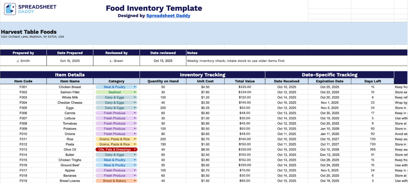Image resolution: width=408 pixels, height=183 pixels.
Task: Click the Date-Specific Tracking section header
Action: click(x=329, y=74)
